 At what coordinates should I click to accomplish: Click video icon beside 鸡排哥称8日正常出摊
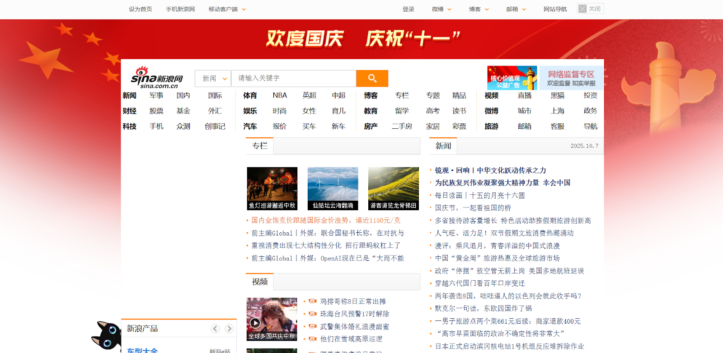[312, 301]
